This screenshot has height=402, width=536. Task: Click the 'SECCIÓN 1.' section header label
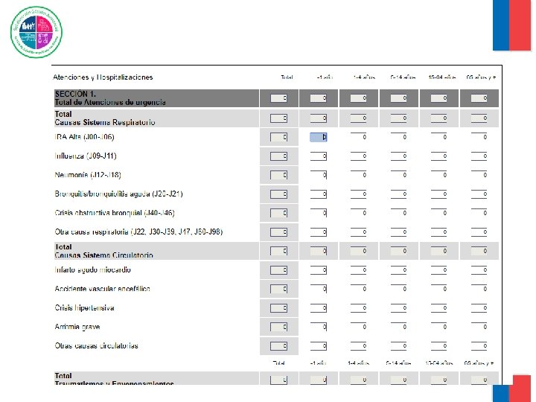coord(76,94)
